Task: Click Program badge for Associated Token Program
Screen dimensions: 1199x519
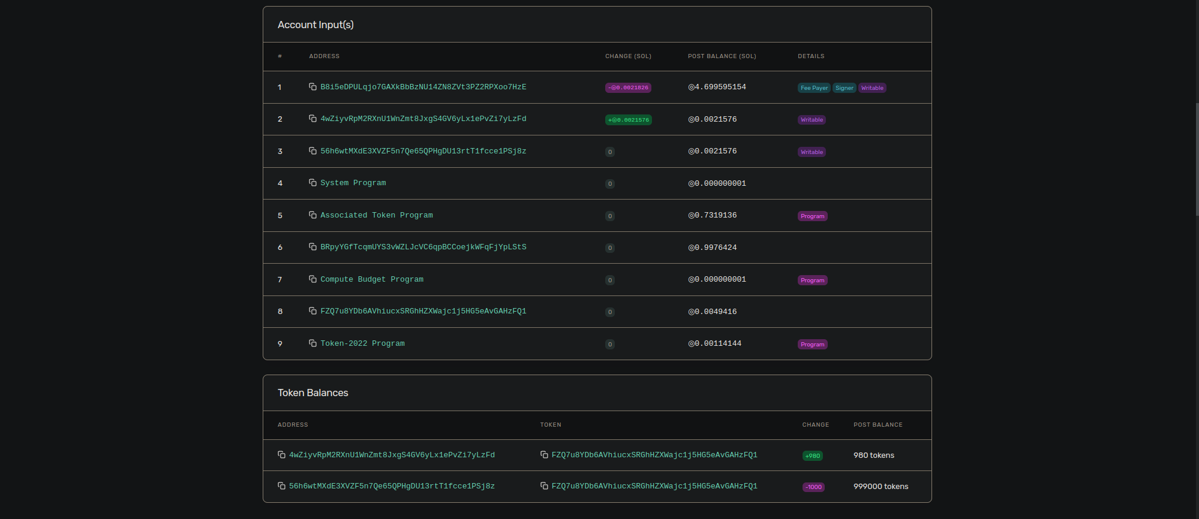Action: tap(813, 216)
